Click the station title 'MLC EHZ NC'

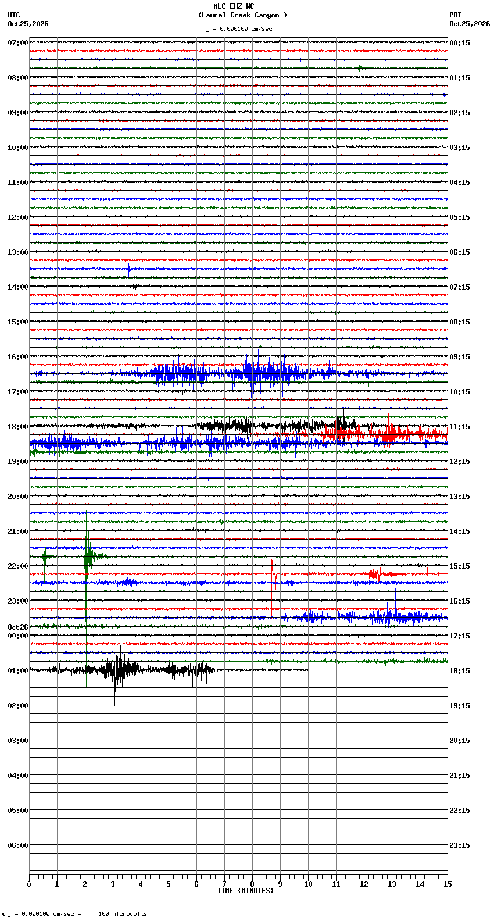click(x=234, y=6)
